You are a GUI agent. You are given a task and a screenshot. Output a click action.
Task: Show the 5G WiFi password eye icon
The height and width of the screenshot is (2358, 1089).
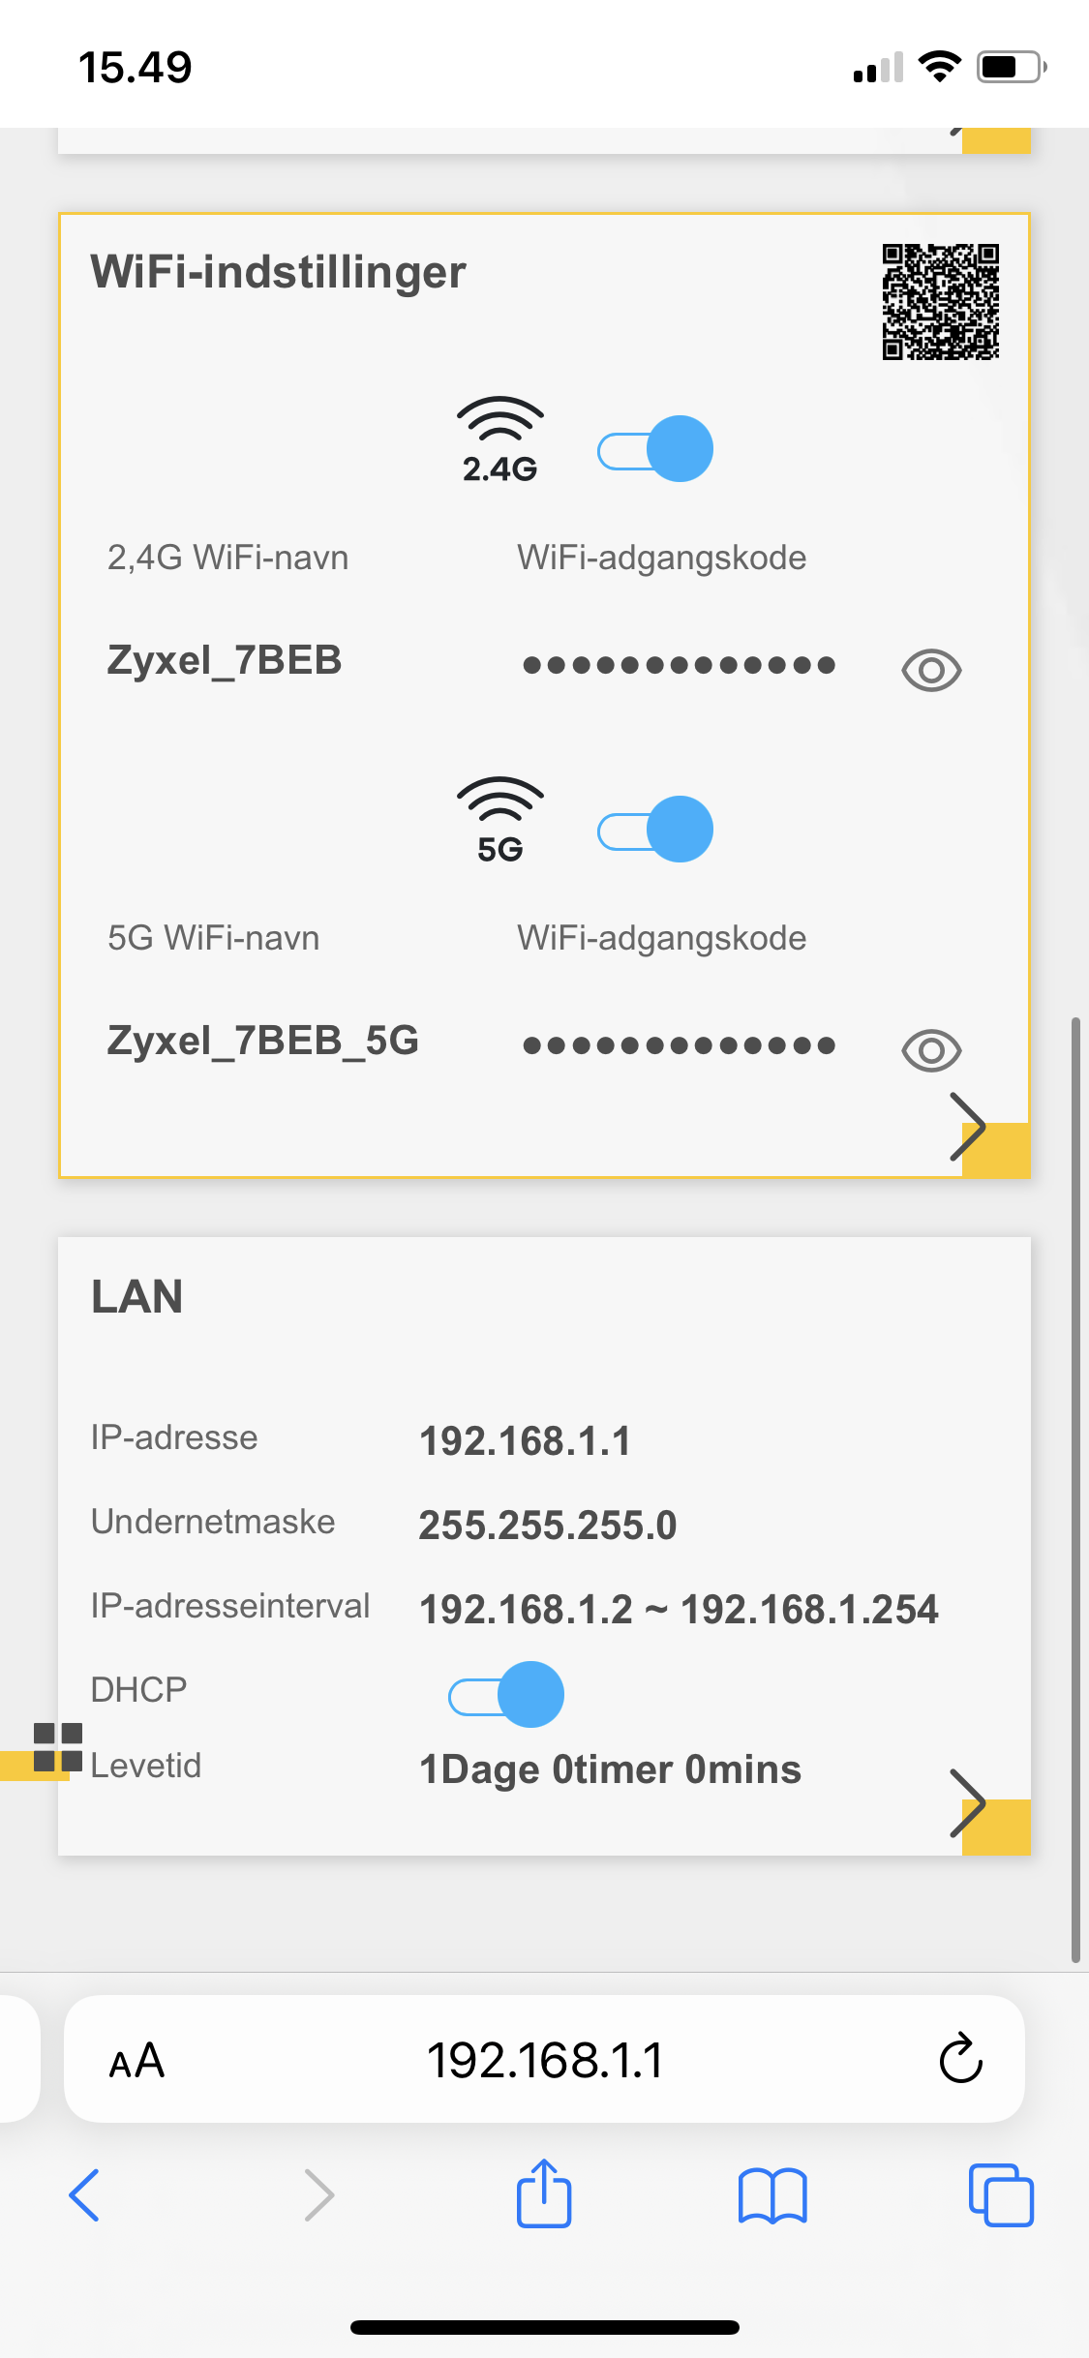[x=931, y=1050]
